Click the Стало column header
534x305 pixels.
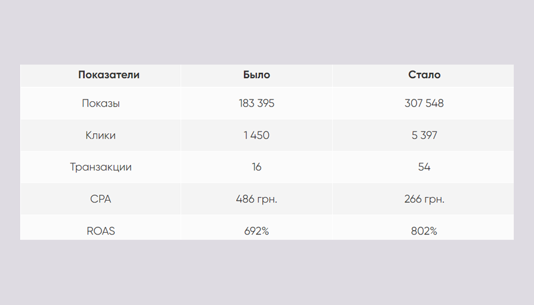pos(424,75)
